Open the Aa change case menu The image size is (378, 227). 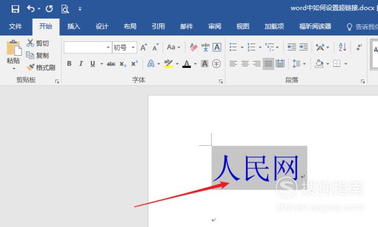(173, 47)
